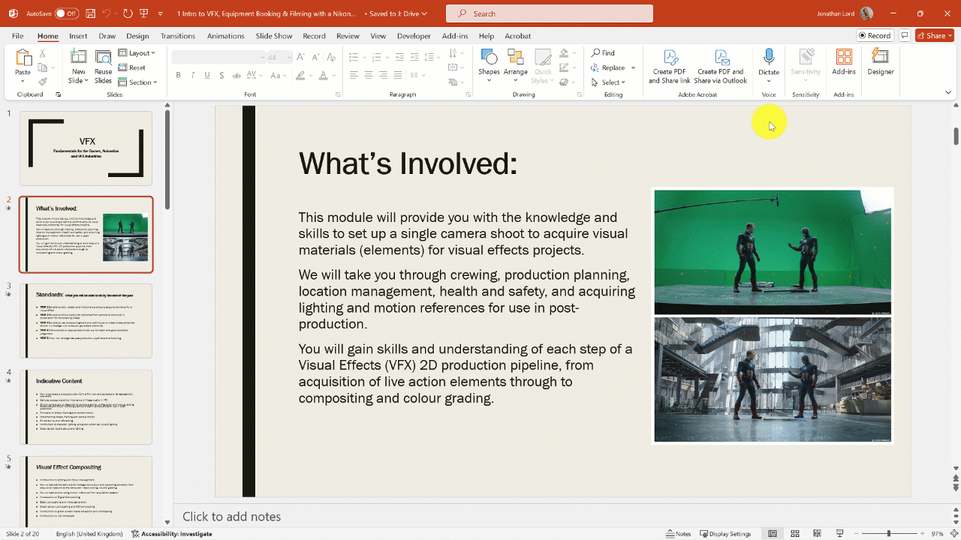Fit slide to current window icon
The height and width of the screenshot is (540, 961).
click(953, 534)
